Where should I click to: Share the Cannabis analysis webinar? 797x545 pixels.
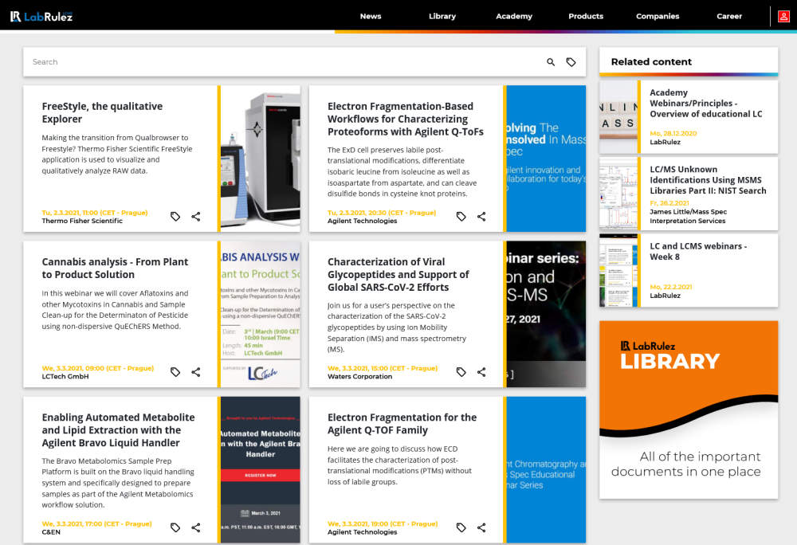[196, 372]
